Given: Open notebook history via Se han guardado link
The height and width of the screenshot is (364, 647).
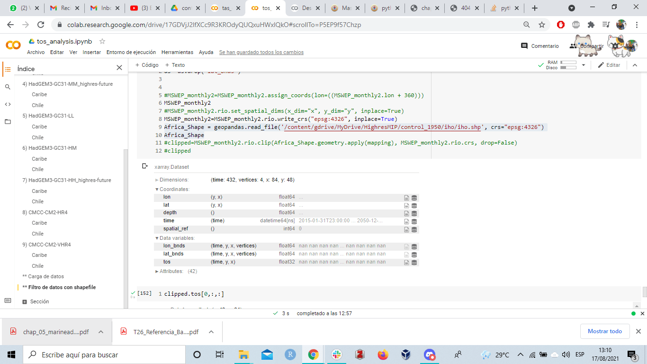Looking at the screenshot, I should coord(261,52).
